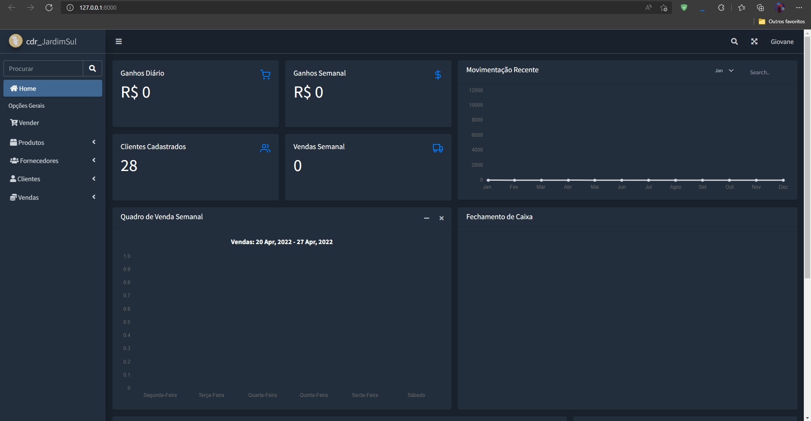
Task: Expand the Vendas submenu chevron
Action: 94,197
